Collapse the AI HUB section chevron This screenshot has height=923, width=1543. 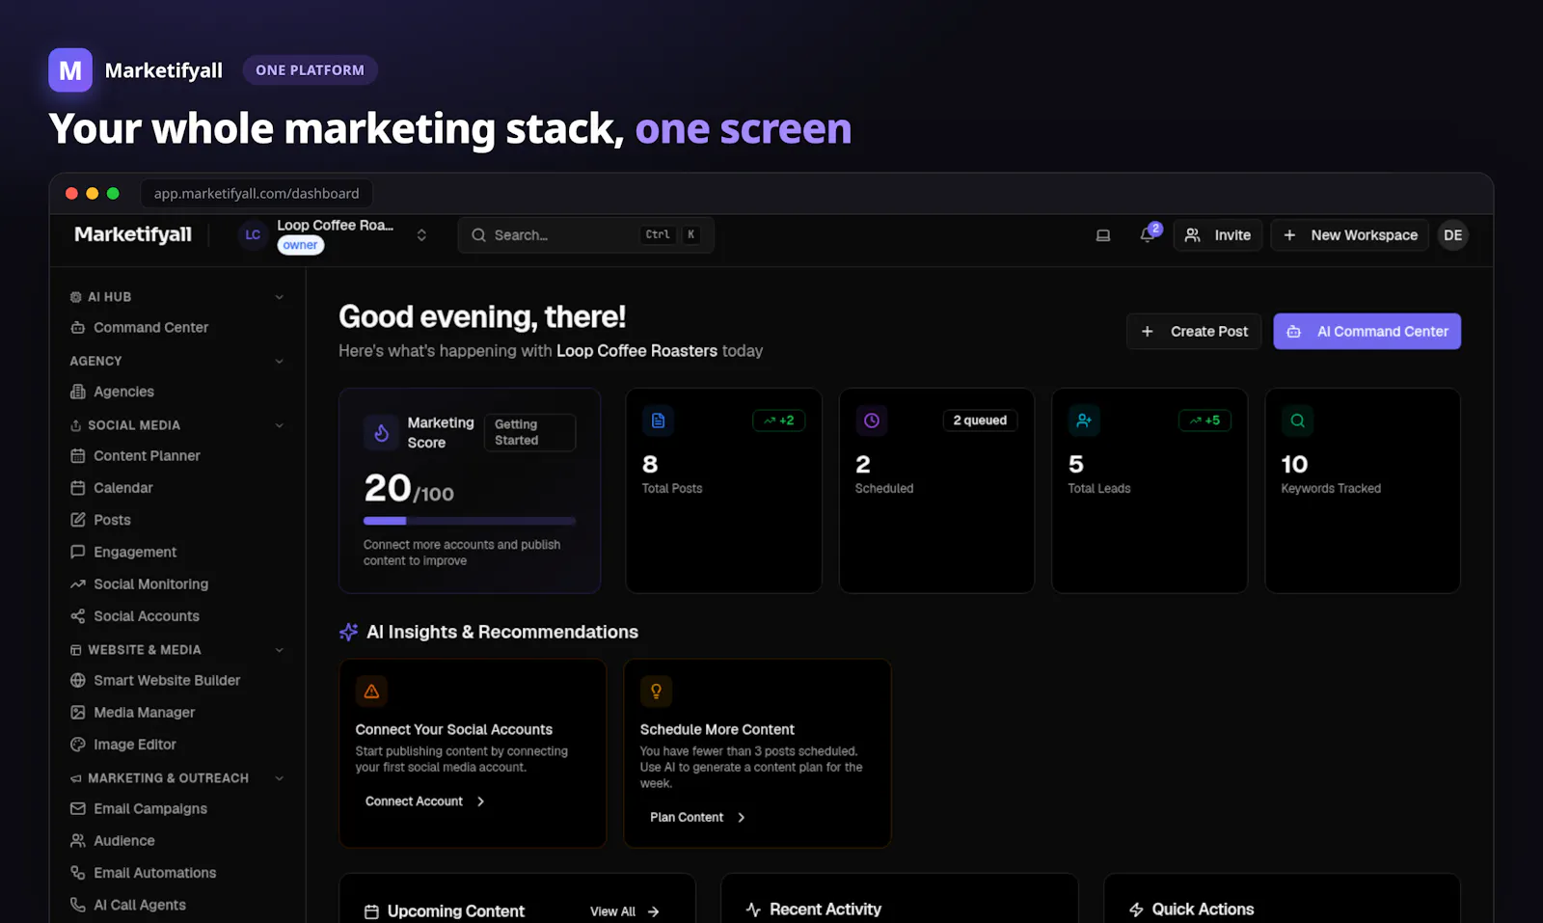click(x=279, y=297)
